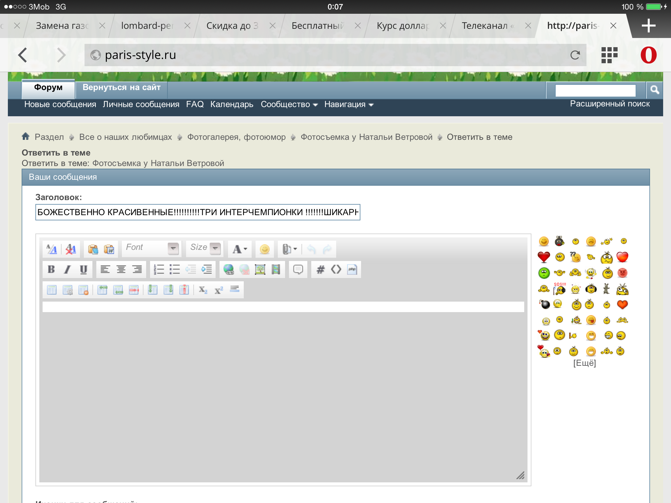Screen dimensions: 671x503
Task: Insert an image into the message
Action: pyautogui.click(x=260, y=270)
